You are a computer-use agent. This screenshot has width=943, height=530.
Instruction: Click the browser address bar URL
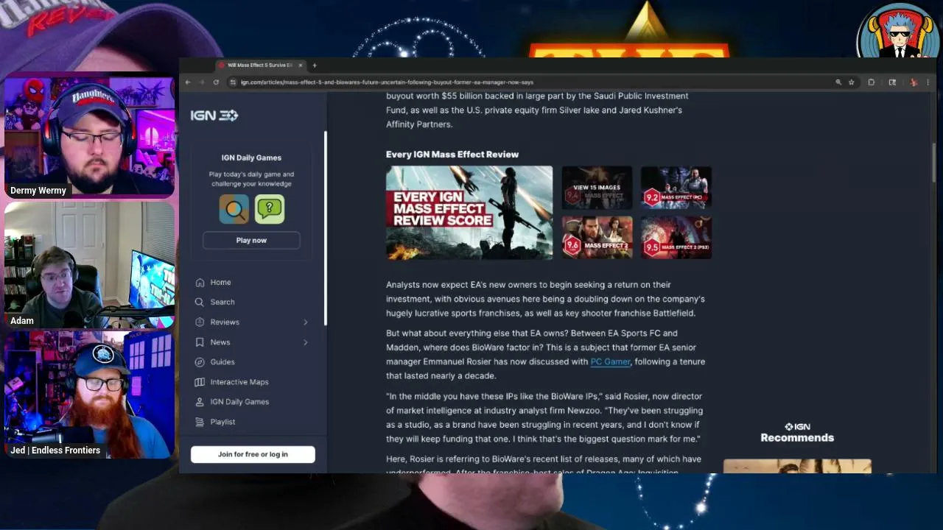387,82
